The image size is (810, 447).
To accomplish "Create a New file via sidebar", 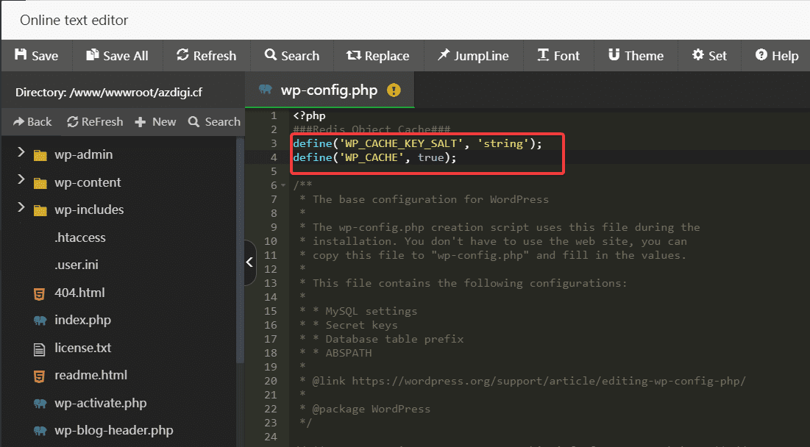I will click(156, 121).
